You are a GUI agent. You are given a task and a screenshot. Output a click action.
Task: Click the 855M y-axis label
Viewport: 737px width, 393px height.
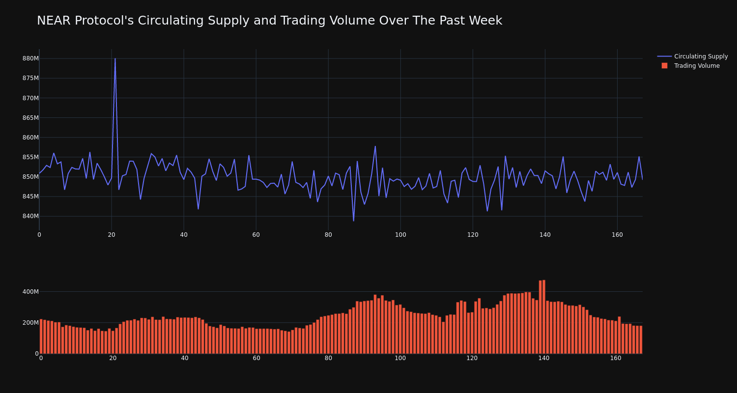click(x=30, y=157)
